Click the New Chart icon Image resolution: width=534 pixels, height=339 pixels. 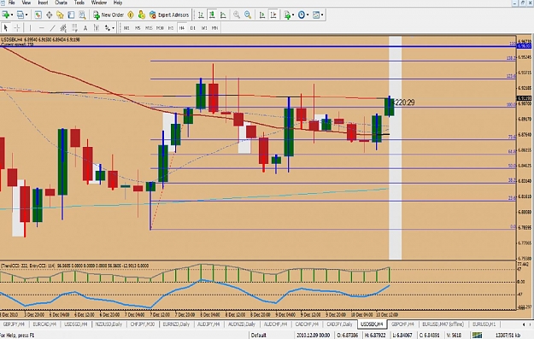5,15
